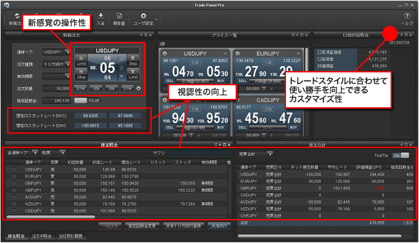This screenshot has height=243, width=419.
Task: Remove the EUR/JPY price tile with its X
Action: click(x=298, y=54)
